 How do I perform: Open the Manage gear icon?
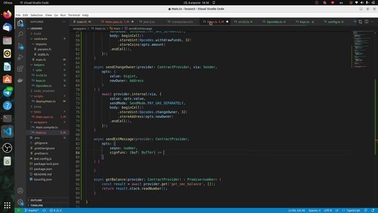pyautogui.click(x=20, y=202)
